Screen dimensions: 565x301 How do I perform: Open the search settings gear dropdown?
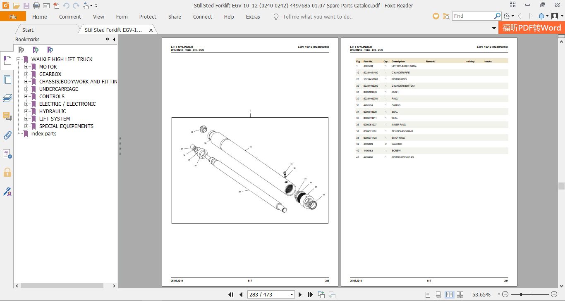(509, 16)
